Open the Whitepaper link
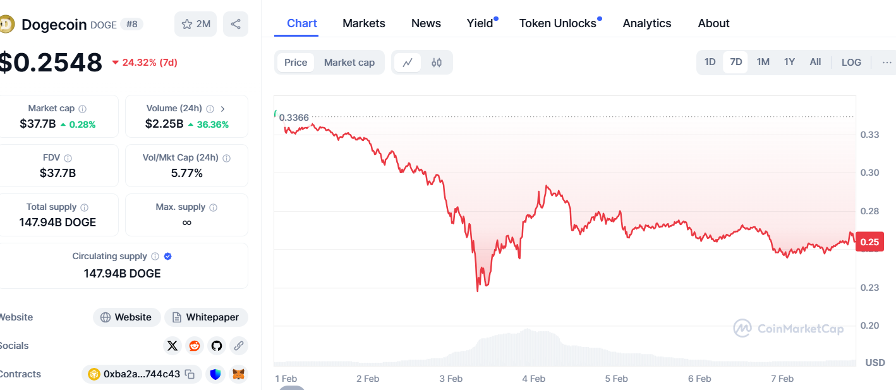This screenshot has width=896, height=390. pos(206,317)
